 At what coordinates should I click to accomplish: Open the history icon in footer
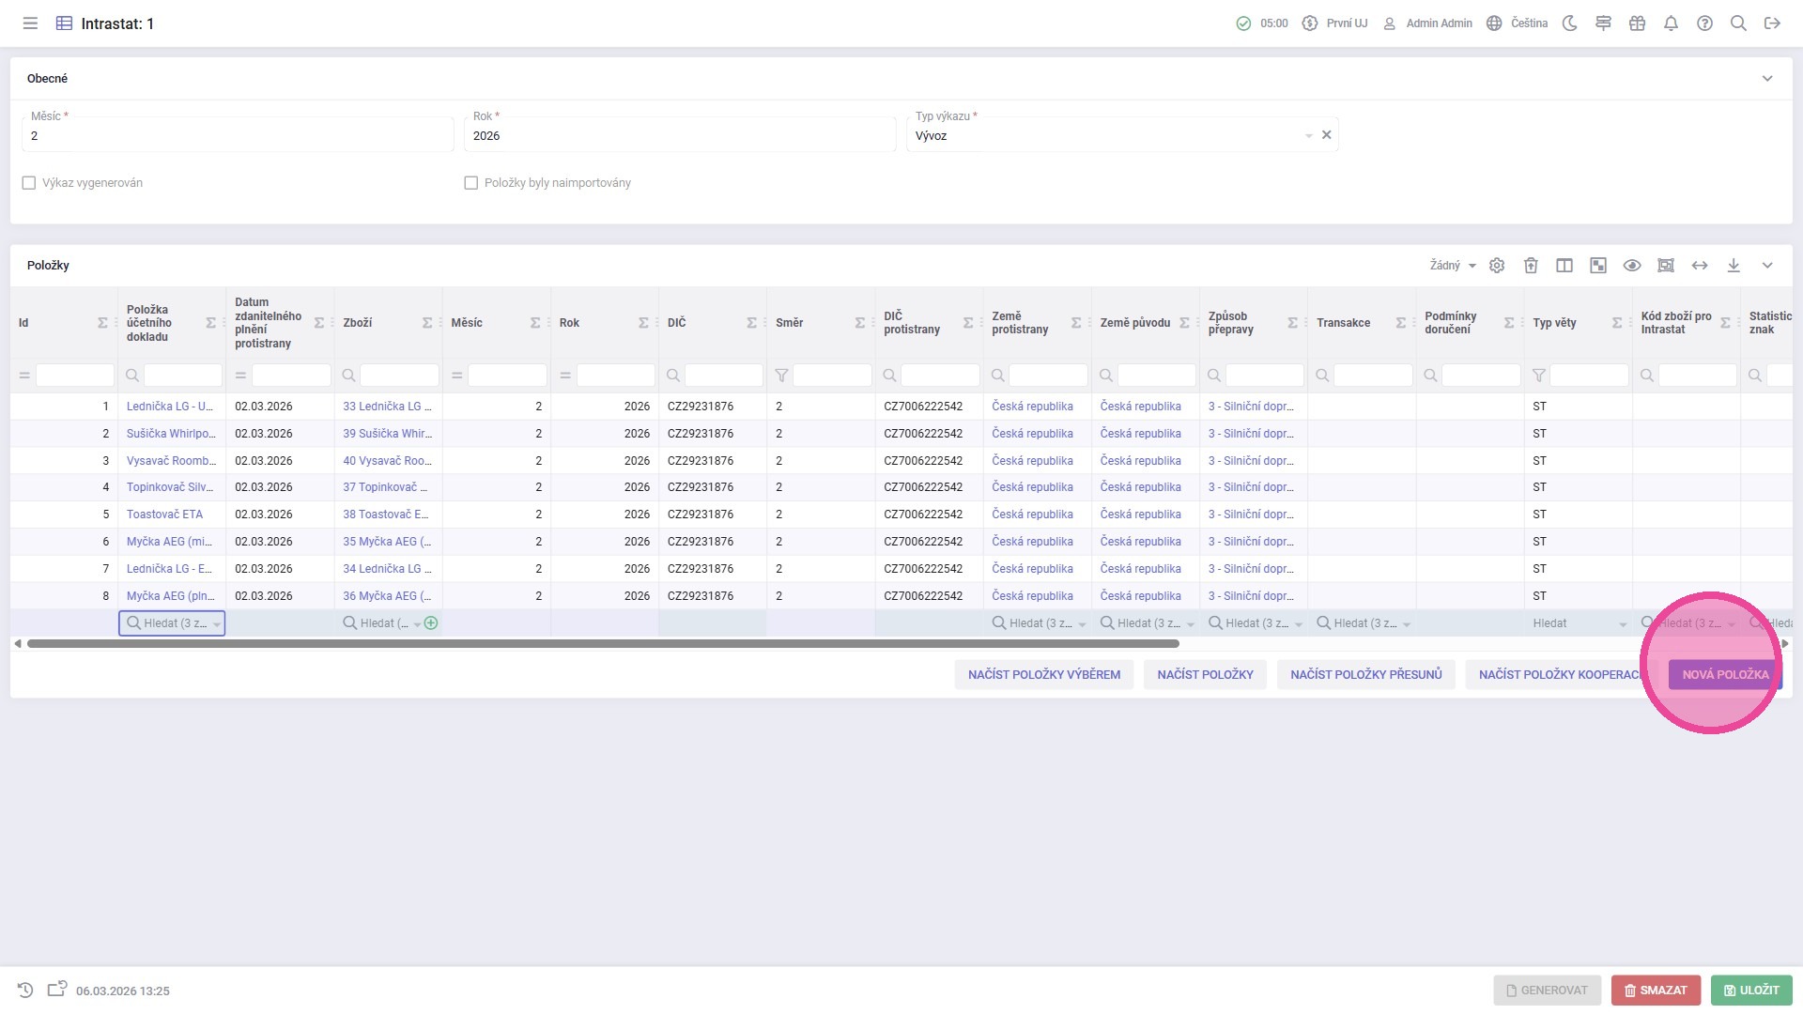(25, 990)
